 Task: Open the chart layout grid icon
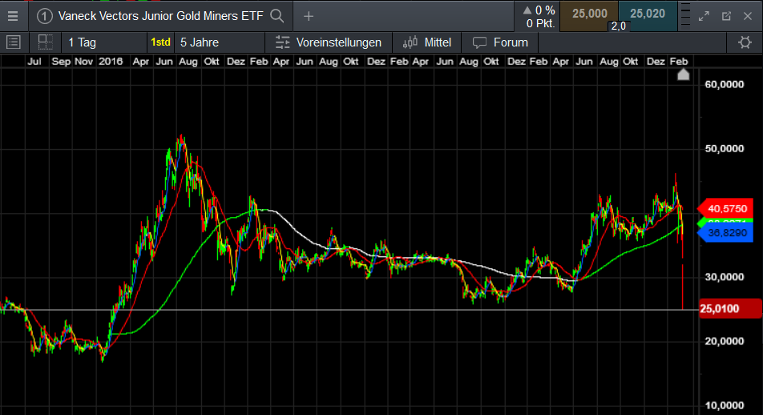point(45,42)
